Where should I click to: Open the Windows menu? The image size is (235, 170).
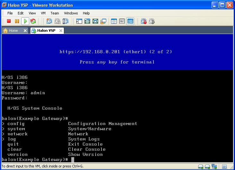(71, 13)
